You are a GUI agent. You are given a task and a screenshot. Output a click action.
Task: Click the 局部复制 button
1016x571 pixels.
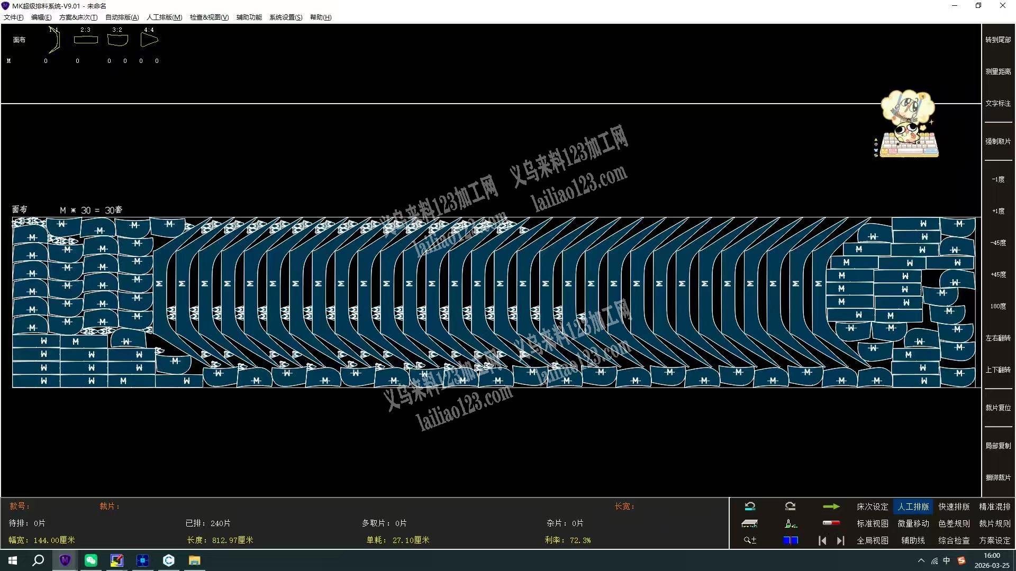998,446
